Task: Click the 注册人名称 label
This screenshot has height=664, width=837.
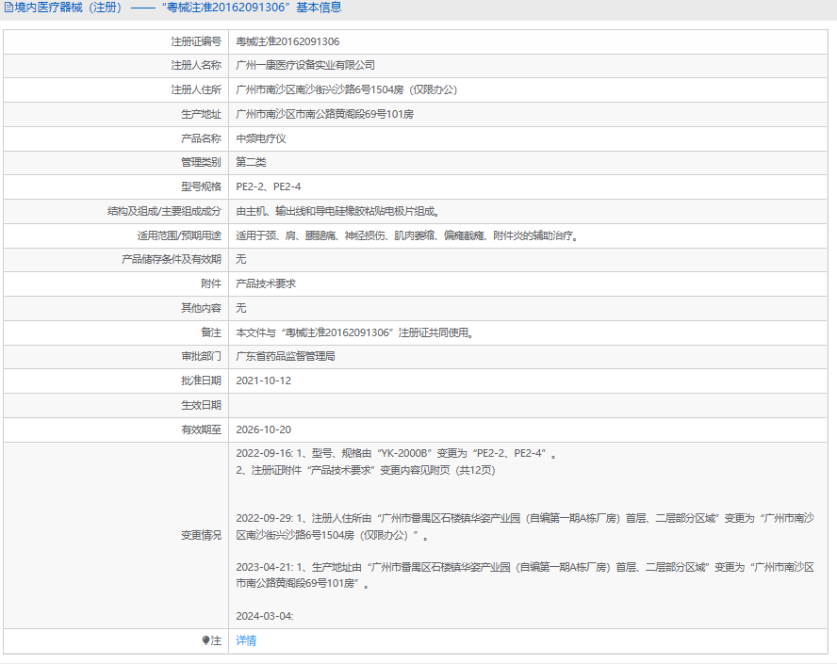Action: tap(196, 65)
